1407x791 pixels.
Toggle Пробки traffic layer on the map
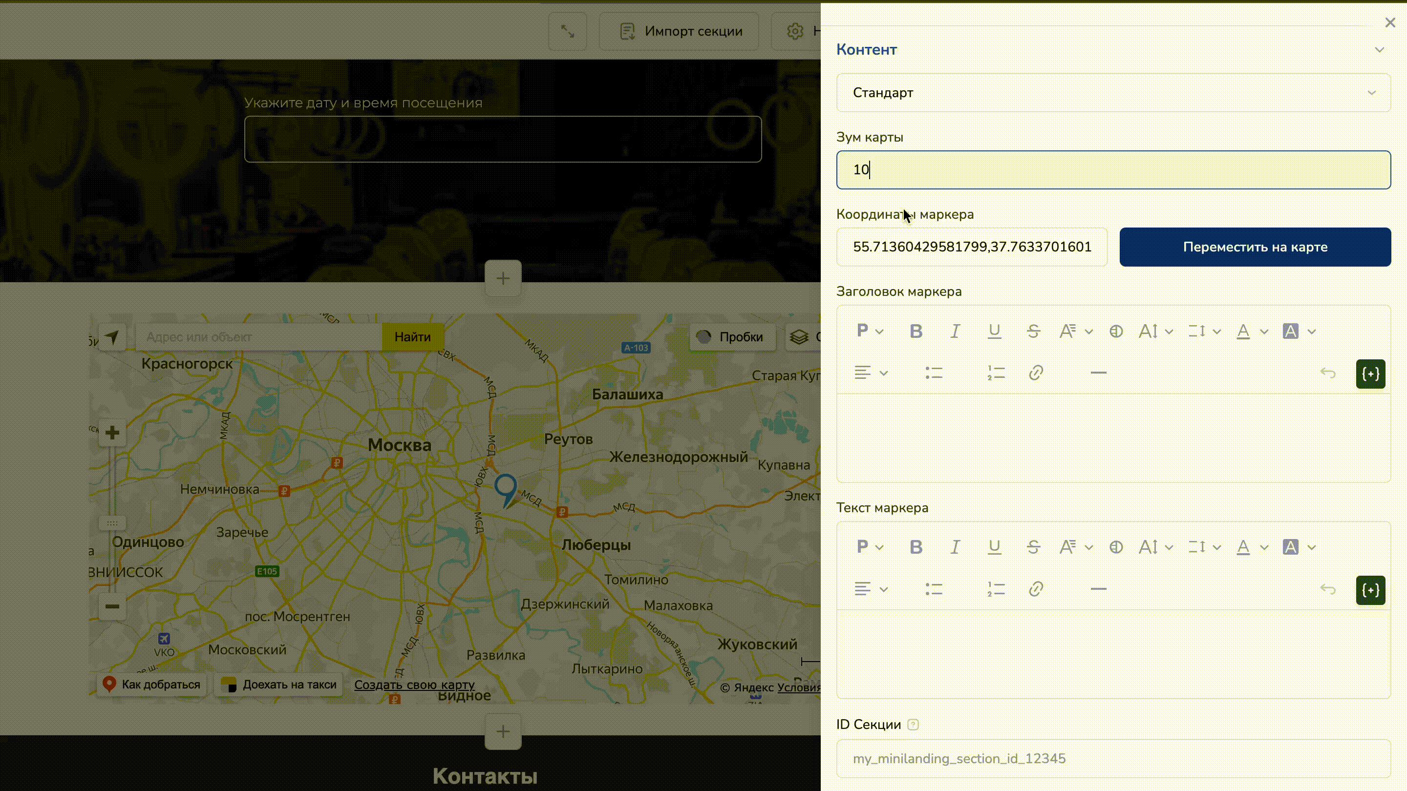pos(732,337)
